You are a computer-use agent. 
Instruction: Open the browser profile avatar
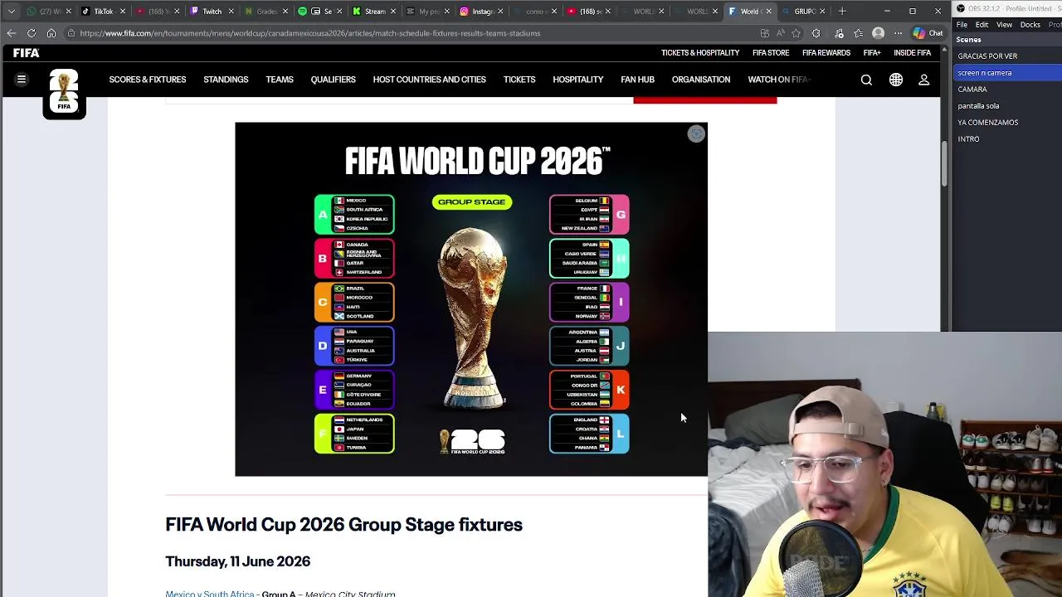point(879,33)
